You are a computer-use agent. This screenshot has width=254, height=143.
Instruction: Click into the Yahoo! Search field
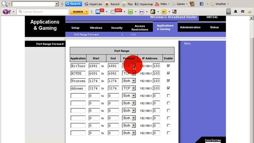tap(42, 12)
